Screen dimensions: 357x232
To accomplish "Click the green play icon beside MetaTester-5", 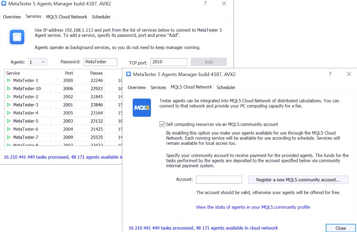I will tap(9, 121).
